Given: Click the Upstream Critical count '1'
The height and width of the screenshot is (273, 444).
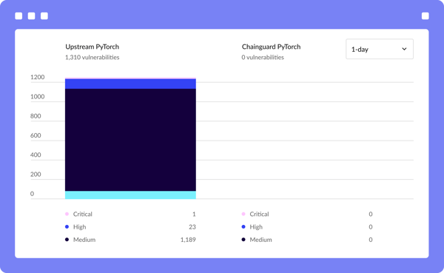Looking at the screenshot, I should coord(194,214).
